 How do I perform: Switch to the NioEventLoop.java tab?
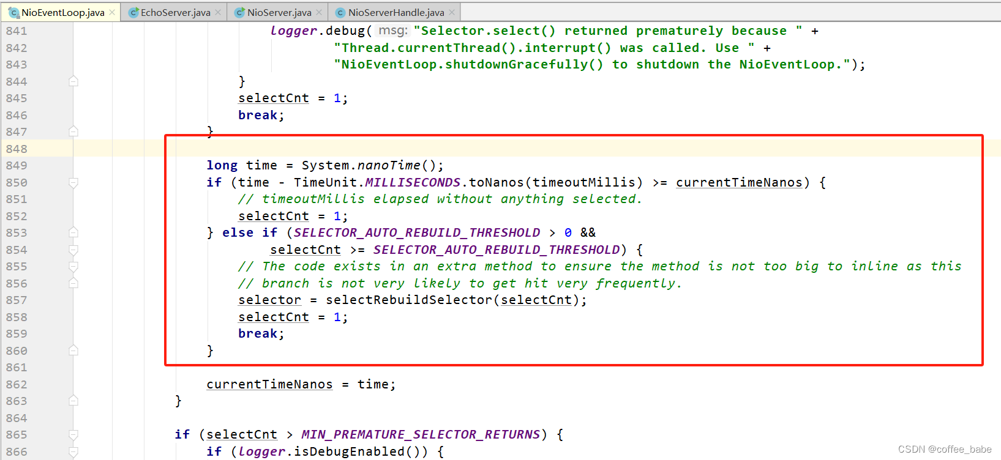[x=62, y=12]
